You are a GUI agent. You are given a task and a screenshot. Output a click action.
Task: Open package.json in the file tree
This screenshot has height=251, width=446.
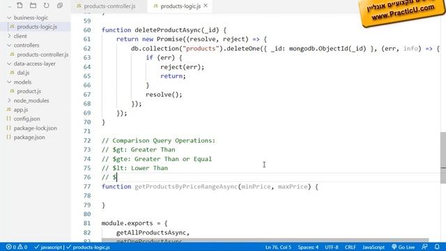point(29,137)
